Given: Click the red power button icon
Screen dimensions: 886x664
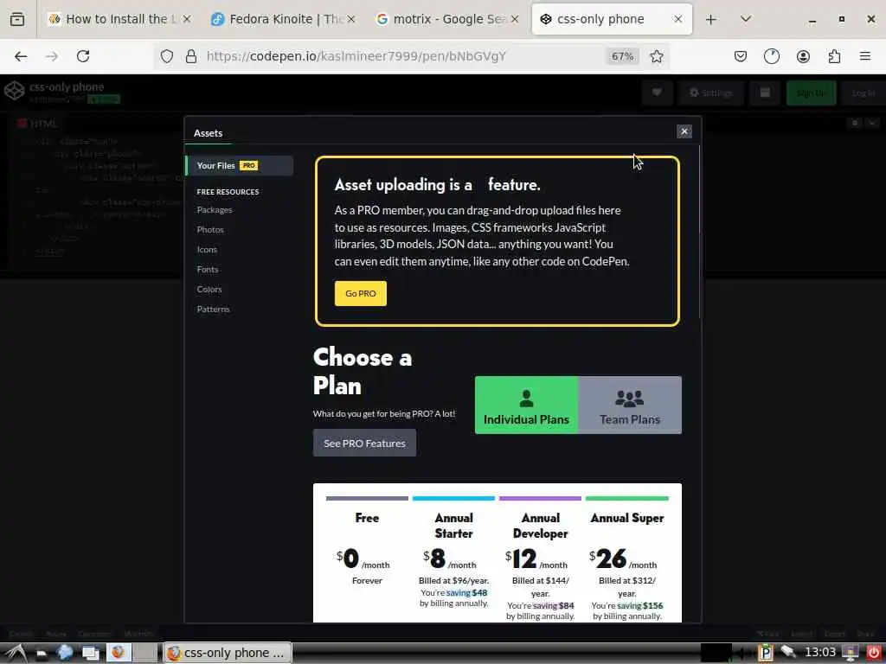Looking at the screenshot, I should (x=873, y=653).
